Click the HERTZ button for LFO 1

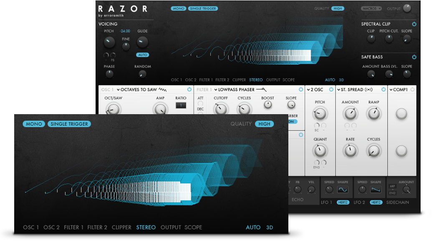click(343, 202)
